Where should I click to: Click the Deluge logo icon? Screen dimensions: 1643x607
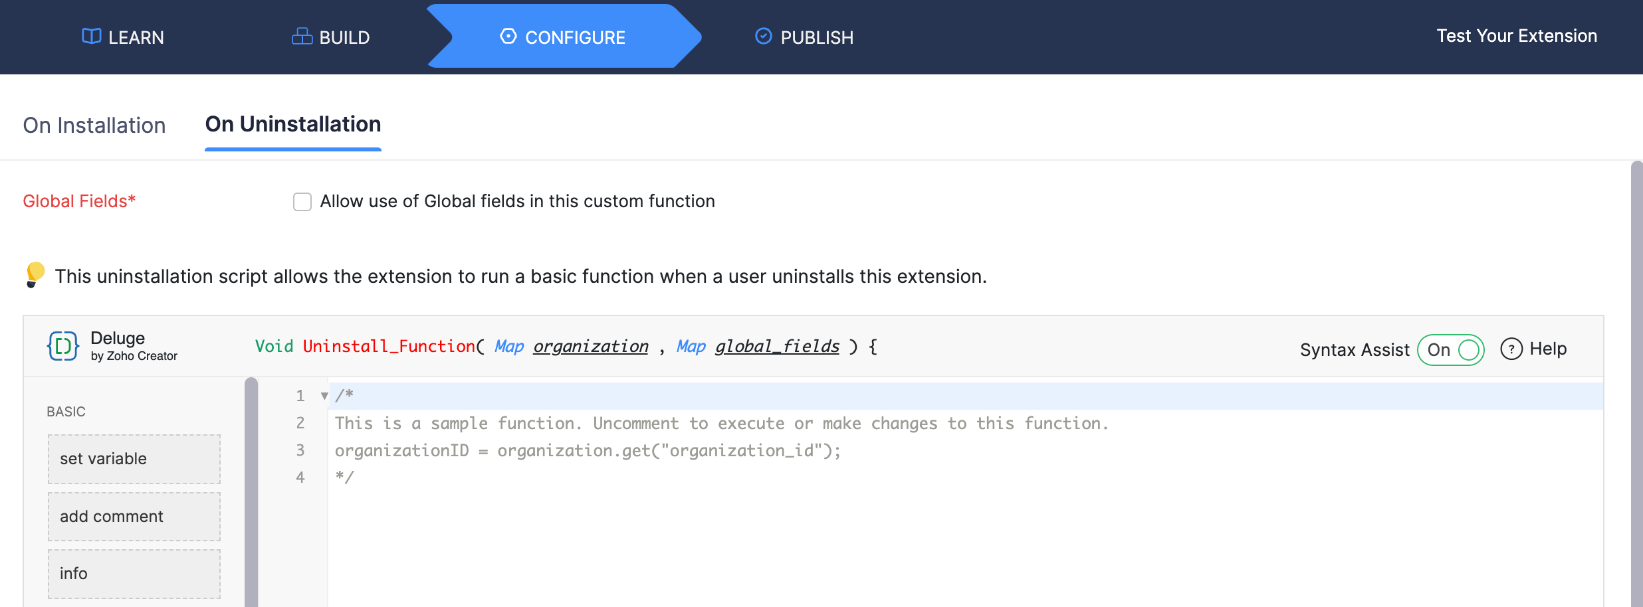63,346
